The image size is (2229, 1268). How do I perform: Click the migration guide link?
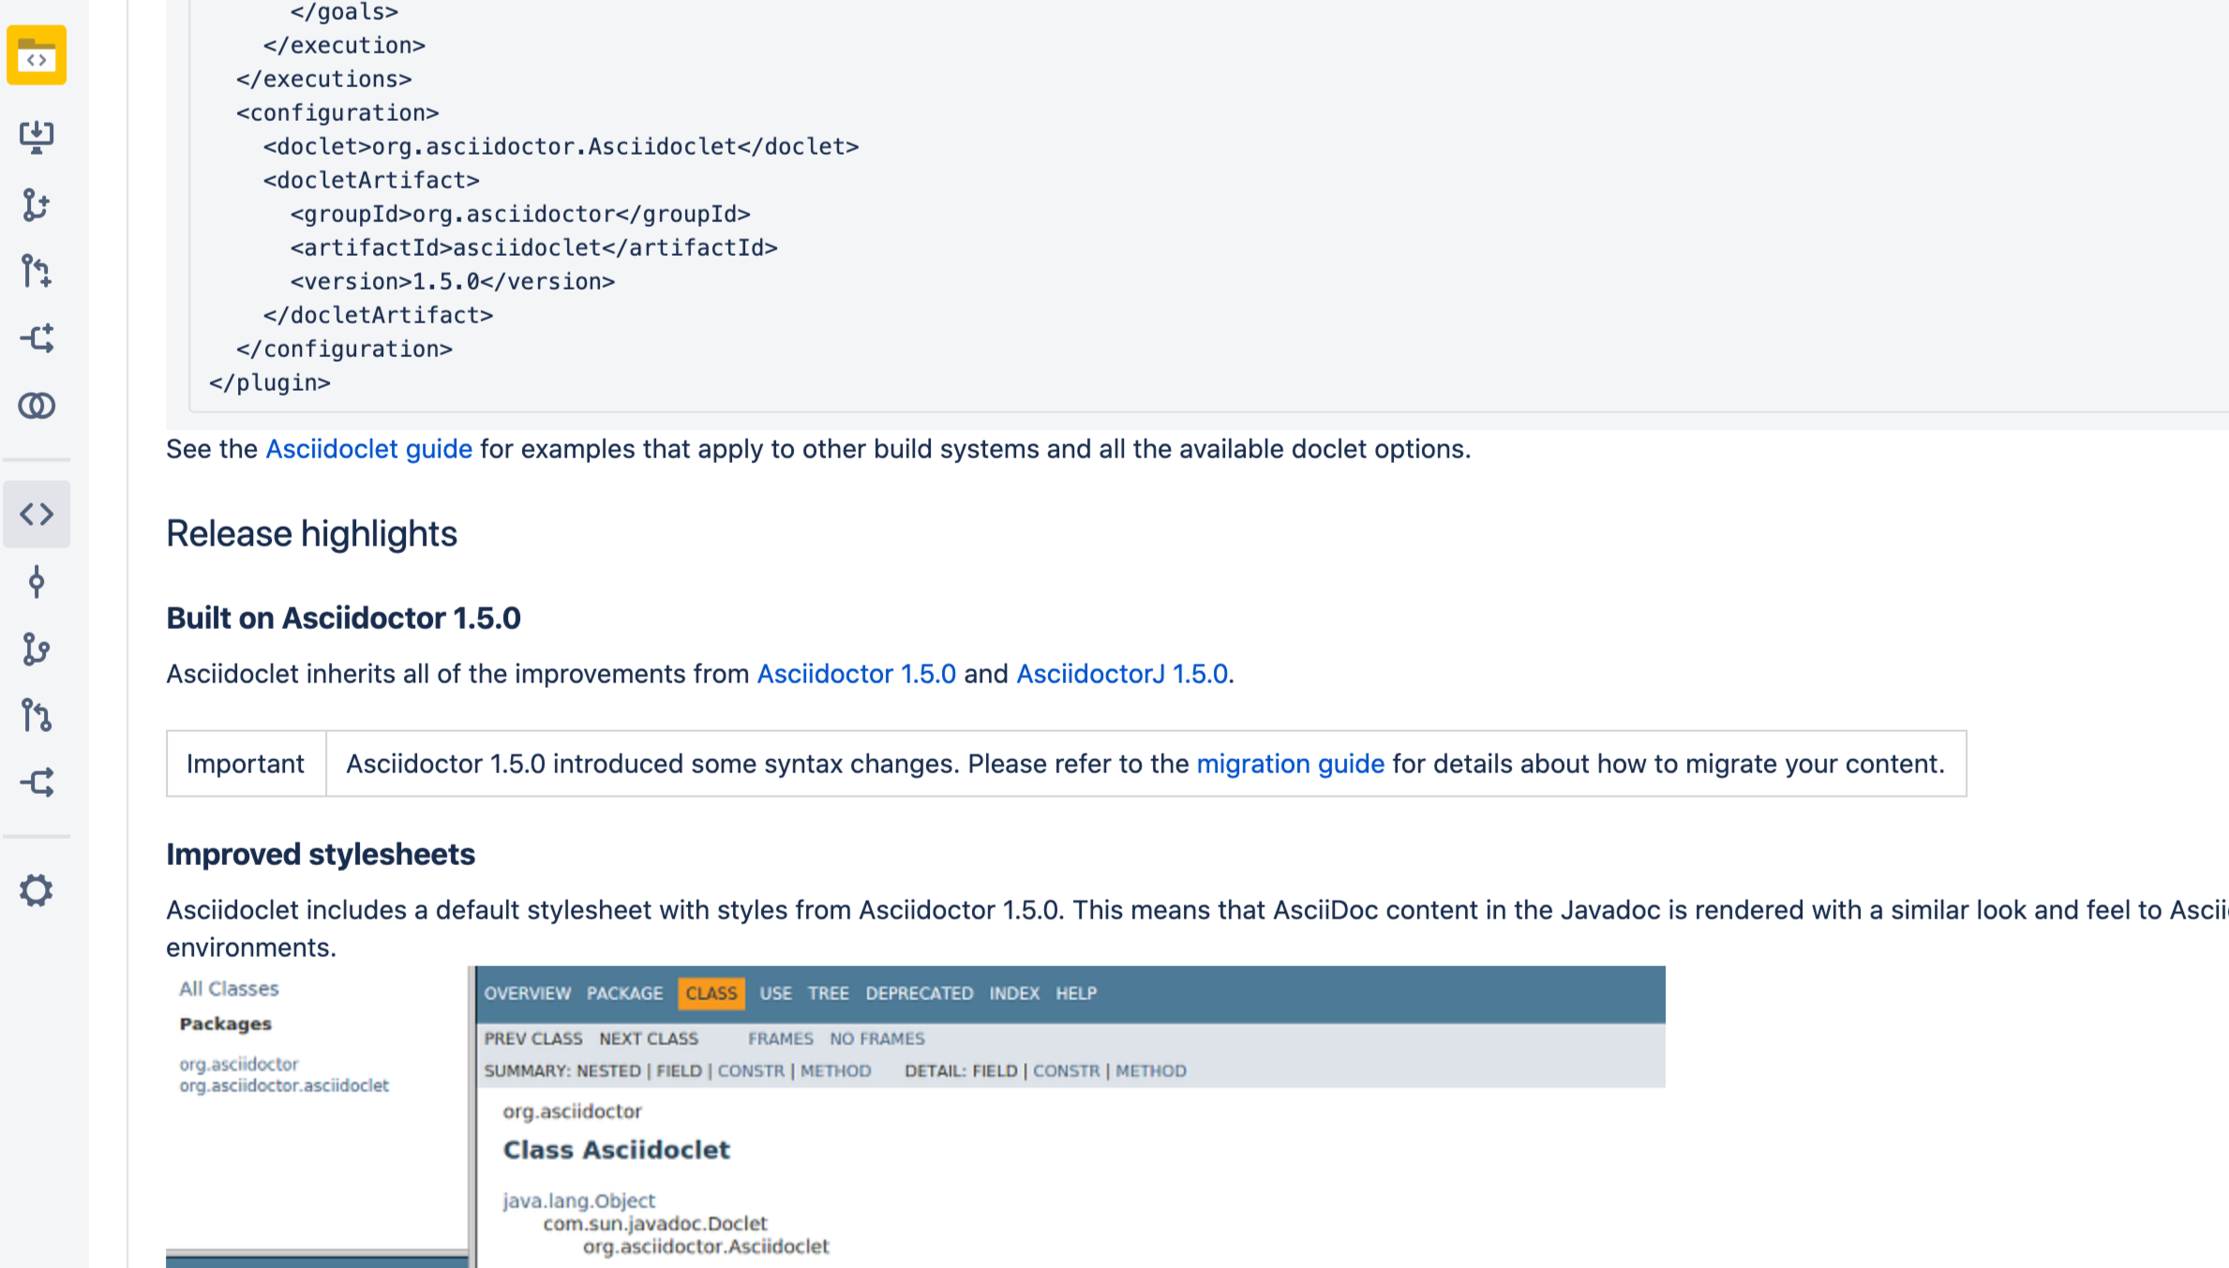(1290, 764)
